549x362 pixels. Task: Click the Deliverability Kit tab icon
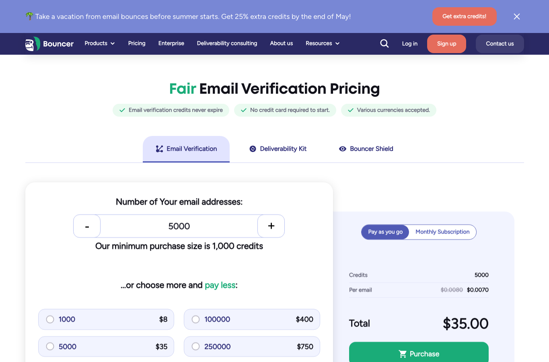pos(253,149)
